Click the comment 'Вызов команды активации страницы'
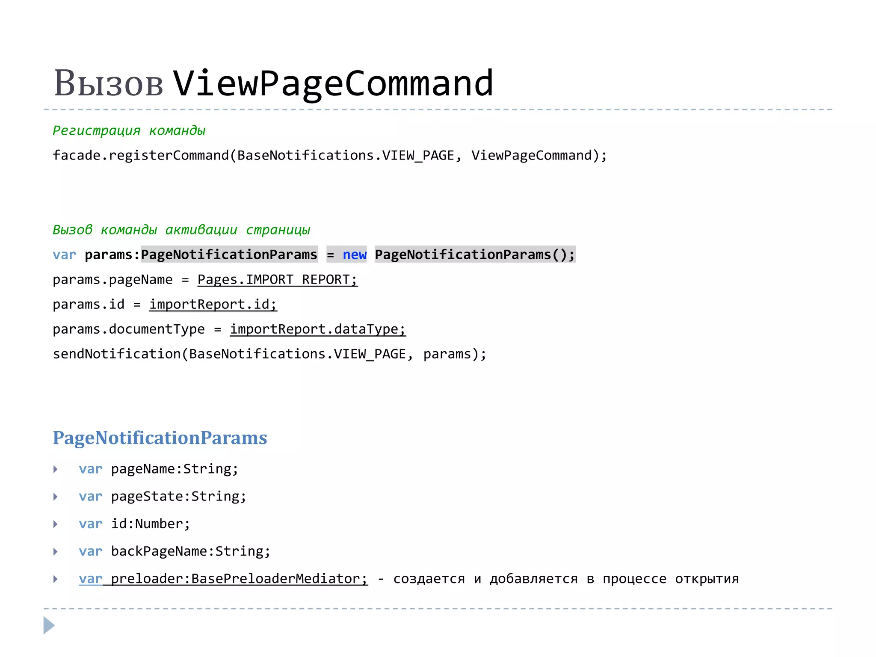This screenshot has width=876, height=657. click(x=181, y=230)
